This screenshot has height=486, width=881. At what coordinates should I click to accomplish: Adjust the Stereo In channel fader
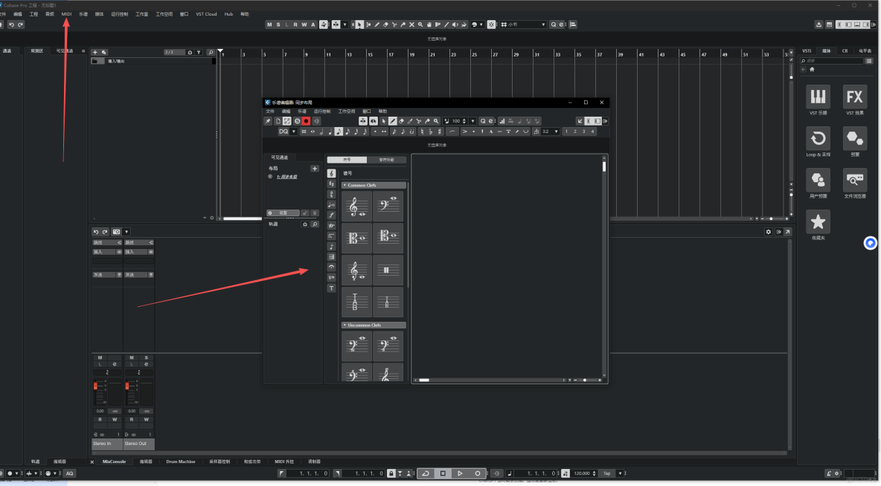click(95, 386)
